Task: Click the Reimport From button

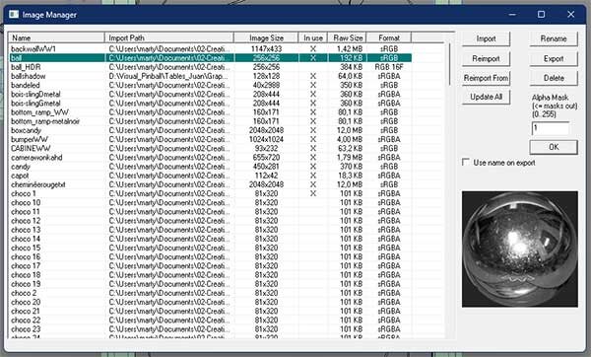Action: (x=486, y=78)
